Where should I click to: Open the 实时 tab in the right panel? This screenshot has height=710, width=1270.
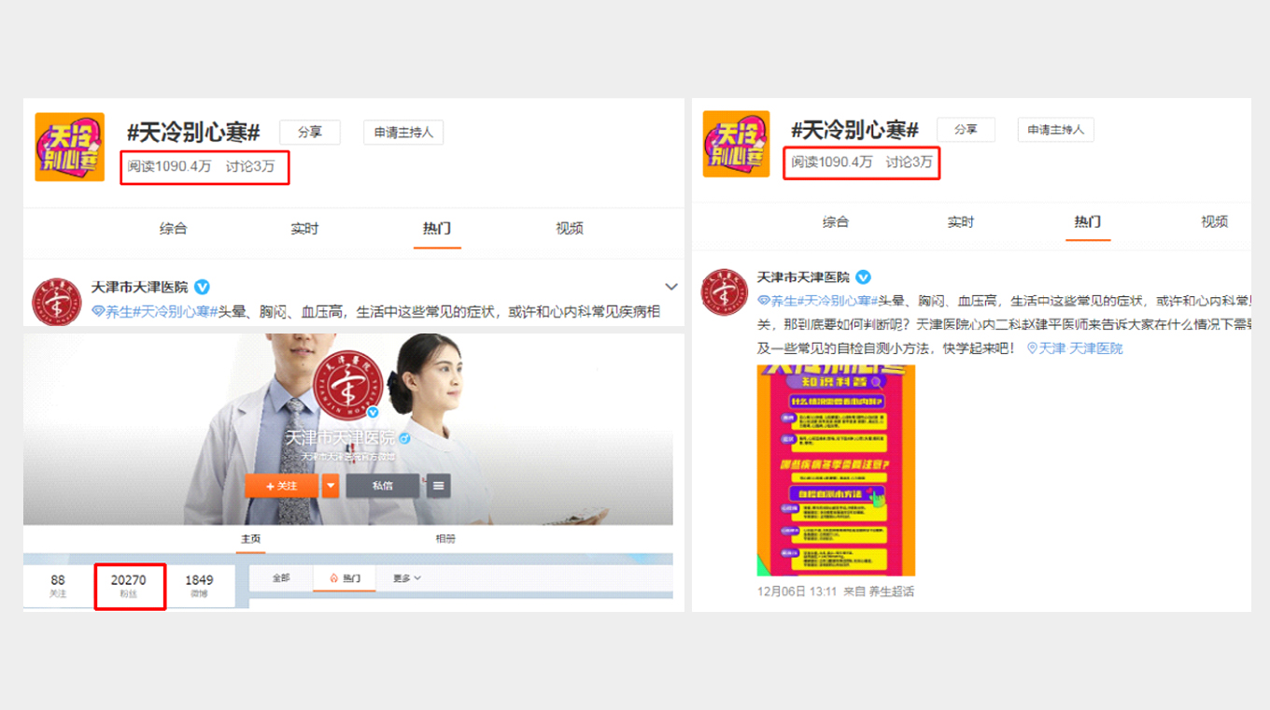click(960, 222)
